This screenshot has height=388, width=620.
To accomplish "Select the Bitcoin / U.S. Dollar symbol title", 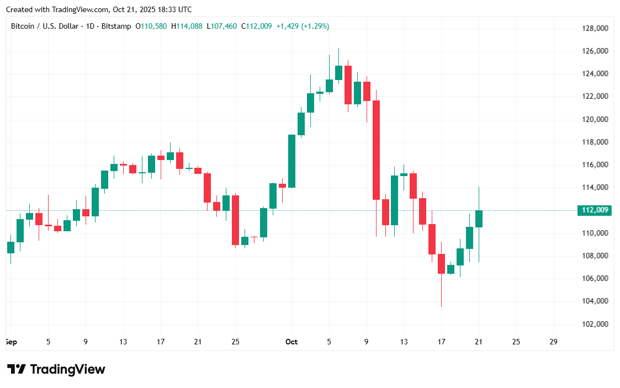I will point(45,26).
